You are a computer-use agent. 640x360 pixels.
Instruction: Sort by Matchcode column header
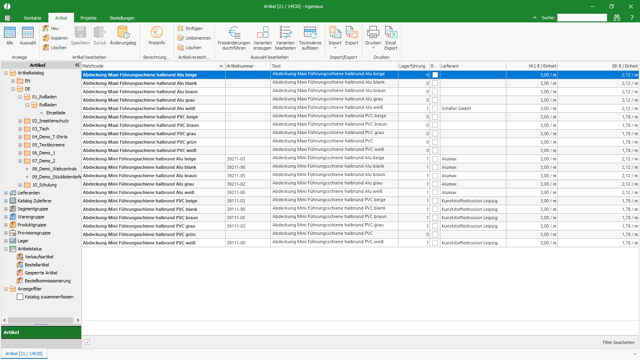click(153, 66)
